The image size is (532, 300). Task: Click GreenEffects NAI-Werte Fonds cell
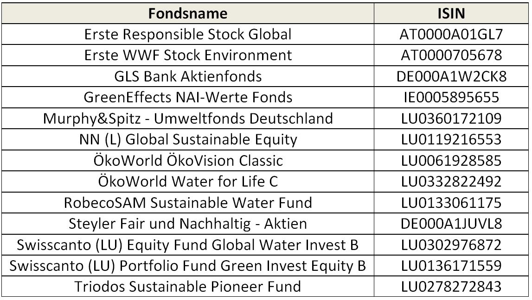[188, 97]
